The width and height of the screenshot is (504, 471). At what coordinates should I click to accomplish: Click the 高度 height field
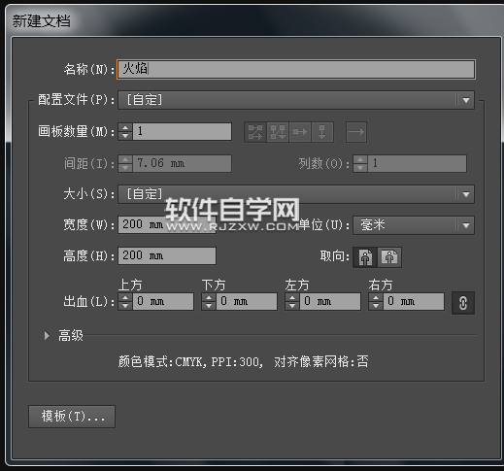(167, 255)
